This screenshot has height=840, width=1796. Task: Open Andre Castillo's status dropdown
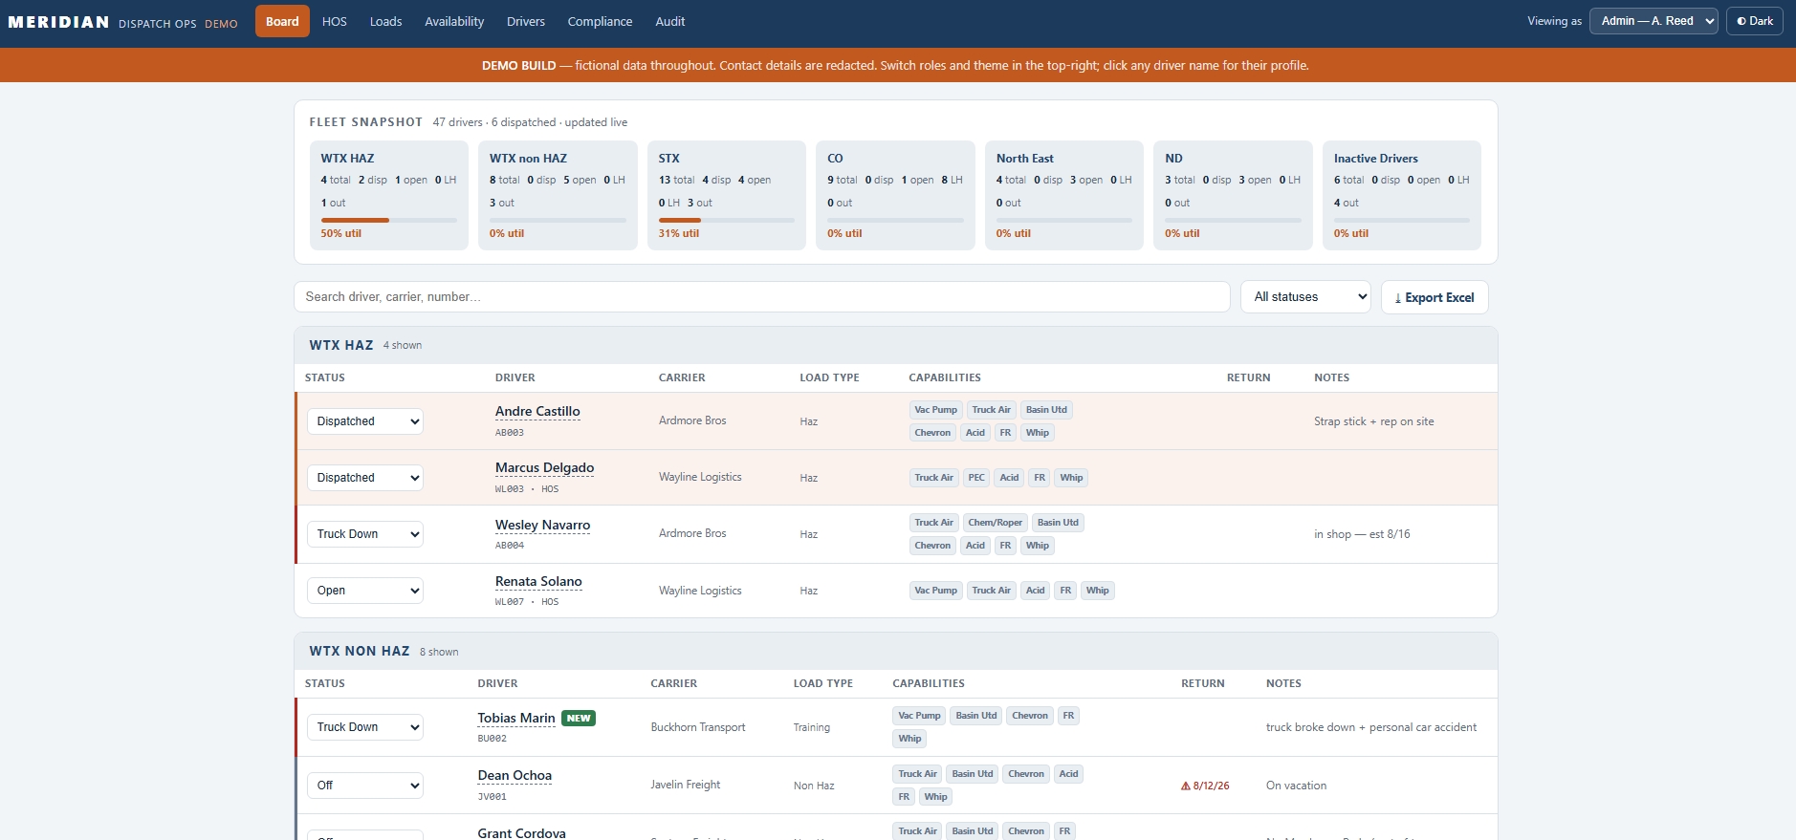point(364,420)
